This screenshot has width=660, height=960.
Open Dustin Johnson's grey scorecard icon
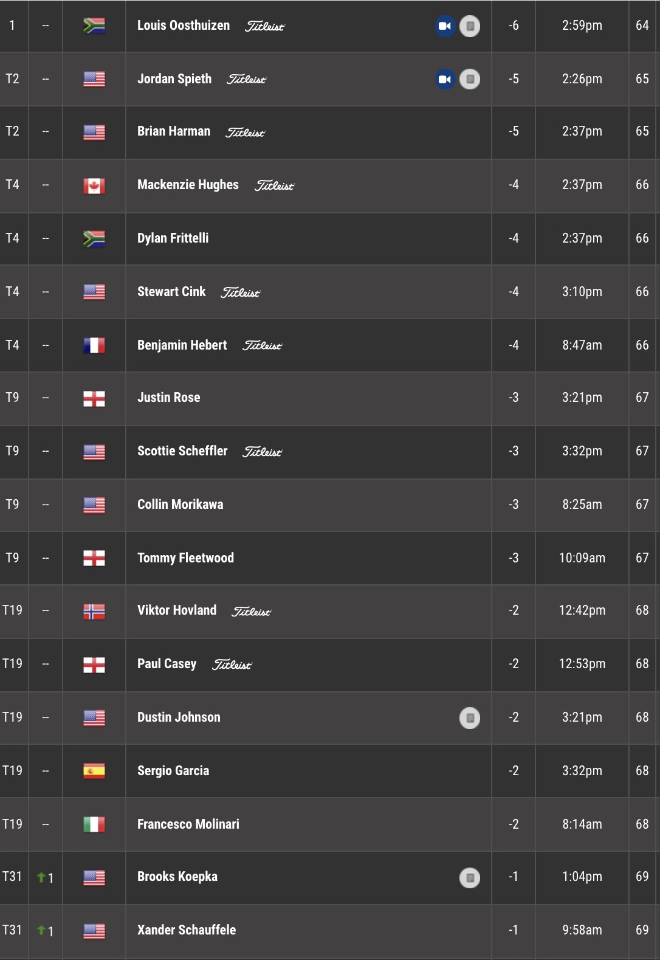coord(470,718)
